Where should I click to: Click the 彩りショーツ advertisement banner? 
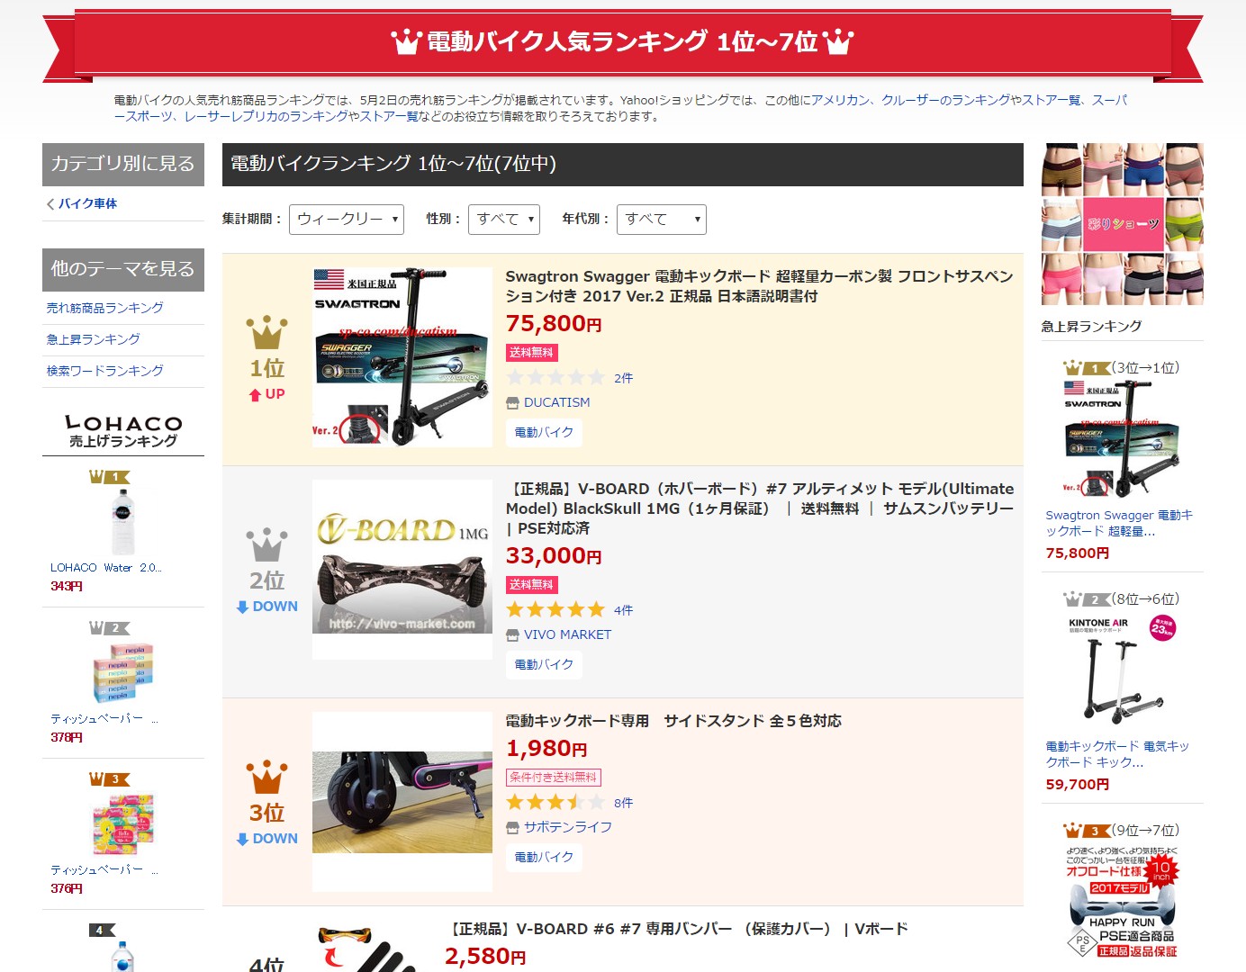[x=1123, y=224]
